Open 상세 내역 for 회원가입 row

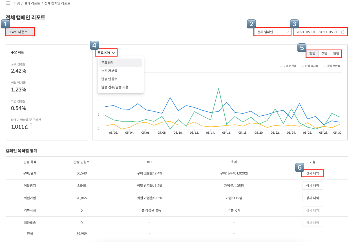[x=312, y=198]
